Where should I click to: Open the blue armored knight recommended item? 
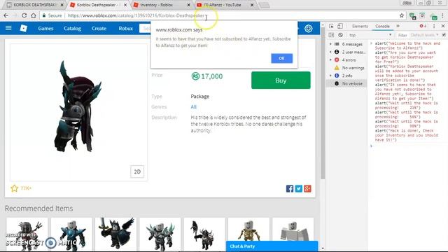pos(71,234)
